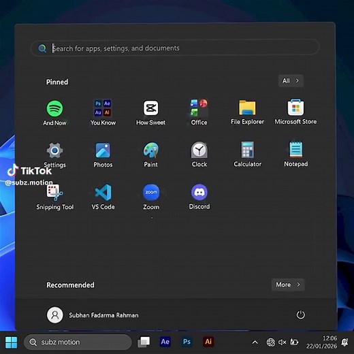Open the user account avatar
The image size is (354, 354).
54,315
